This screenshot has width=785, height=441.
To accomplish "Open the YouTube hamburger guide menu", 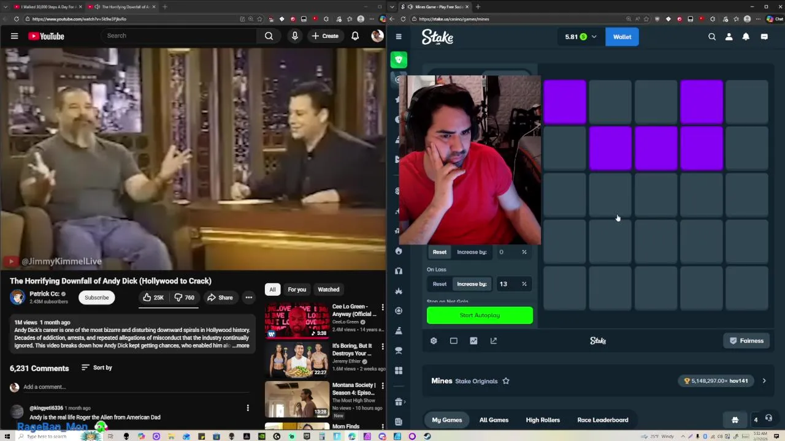I will point(14,36).
